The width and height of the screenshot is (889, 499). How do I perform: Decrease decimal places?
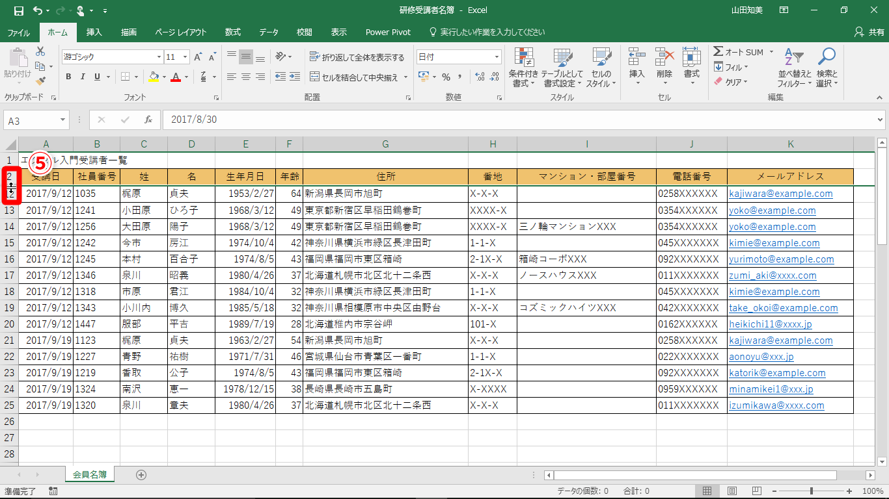coord(495,77)
